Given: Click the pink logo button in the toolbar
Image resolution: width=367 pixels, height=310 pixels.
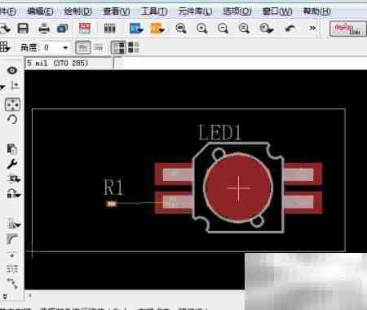Looking at the screenshot, I should click(347, 29).
